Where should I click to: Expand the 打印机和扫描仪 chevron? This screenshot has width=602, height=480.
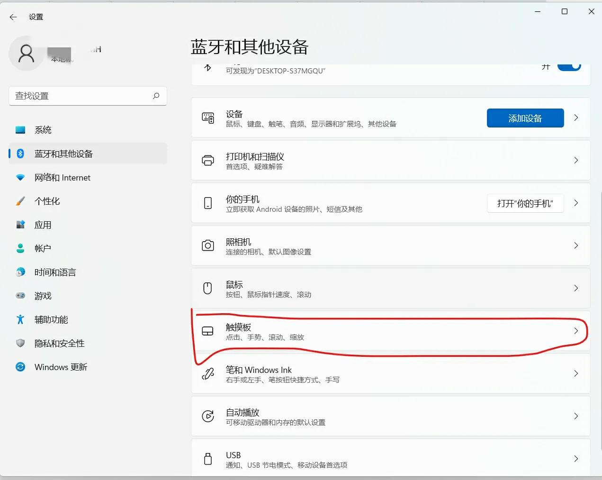click(x=576, y=160)
